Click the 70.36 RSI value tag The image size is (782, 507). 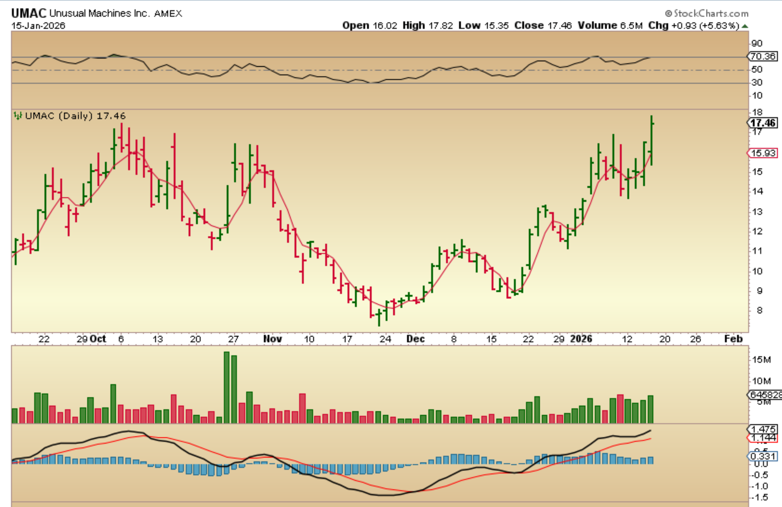point(762,57)
